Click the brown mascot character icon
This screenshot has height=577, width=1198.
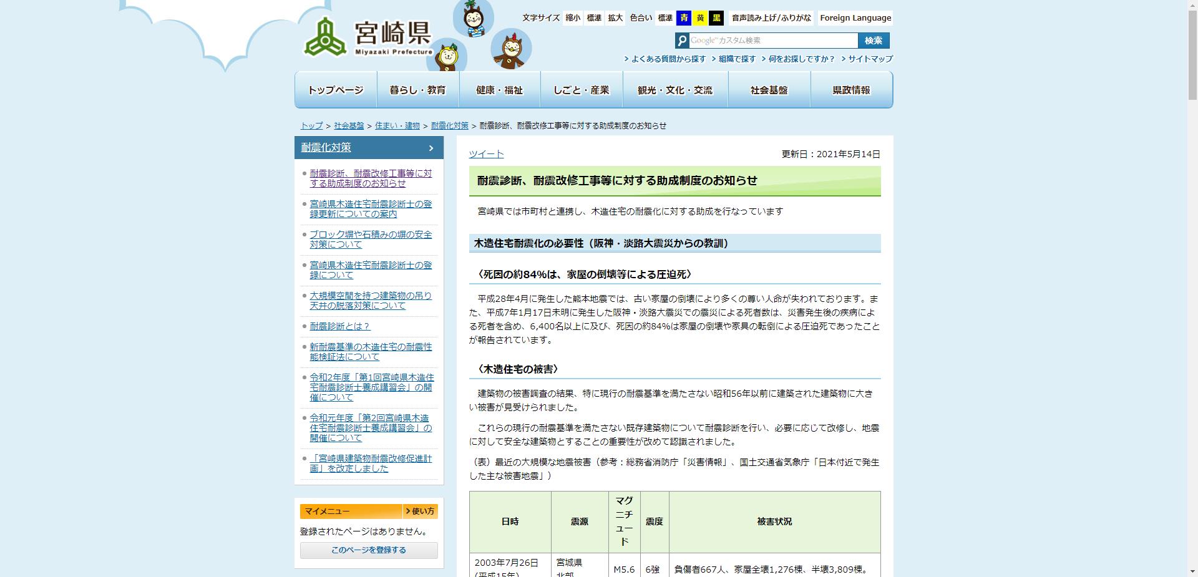pos(510,49)
